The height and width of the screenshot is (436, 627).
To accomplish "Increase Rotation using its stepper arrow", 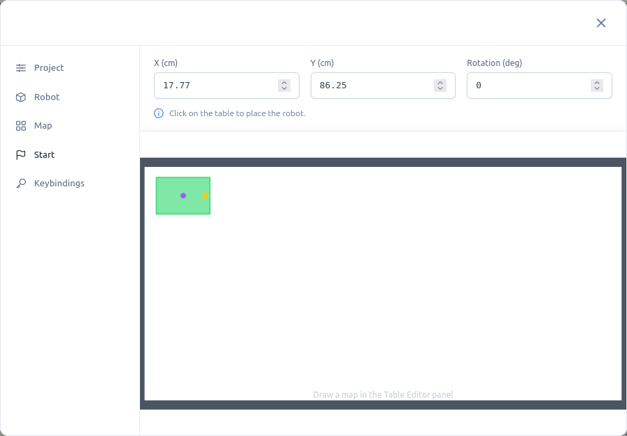I will click(596, 82).
